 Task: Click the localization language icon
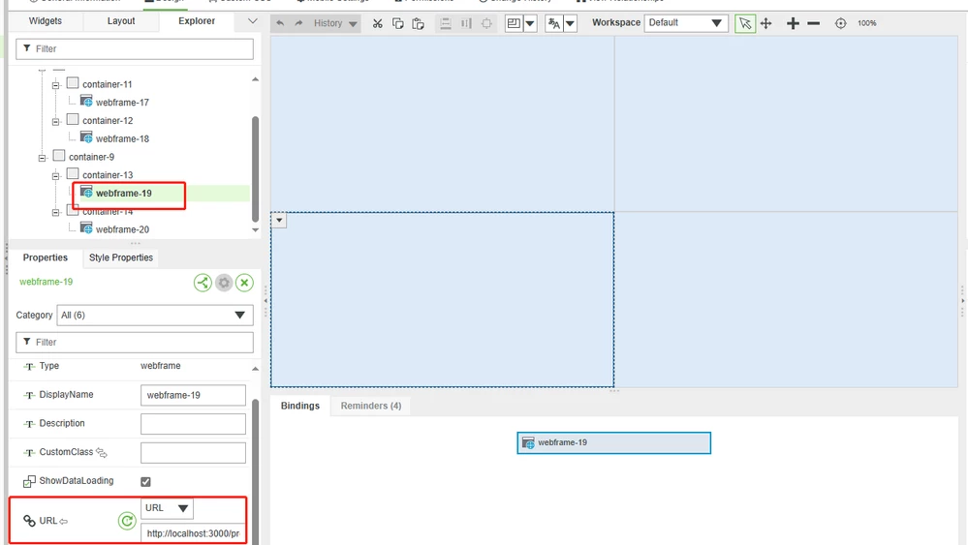(554, 23)
